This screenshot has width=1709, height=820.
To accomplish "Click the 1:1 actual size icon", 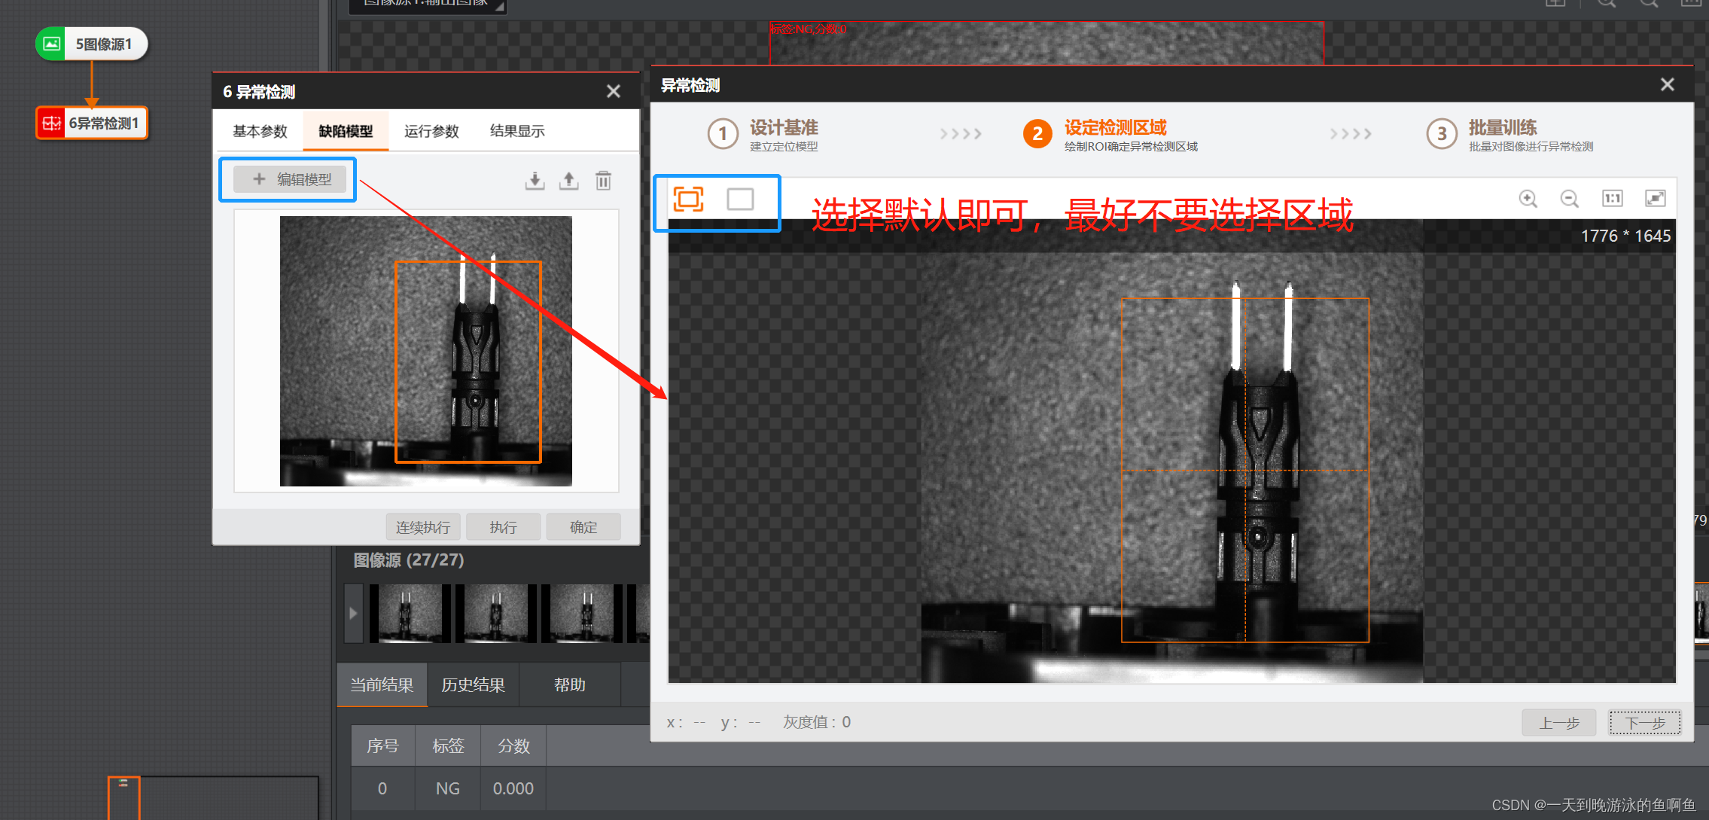I will click(x=1612, y=199).
